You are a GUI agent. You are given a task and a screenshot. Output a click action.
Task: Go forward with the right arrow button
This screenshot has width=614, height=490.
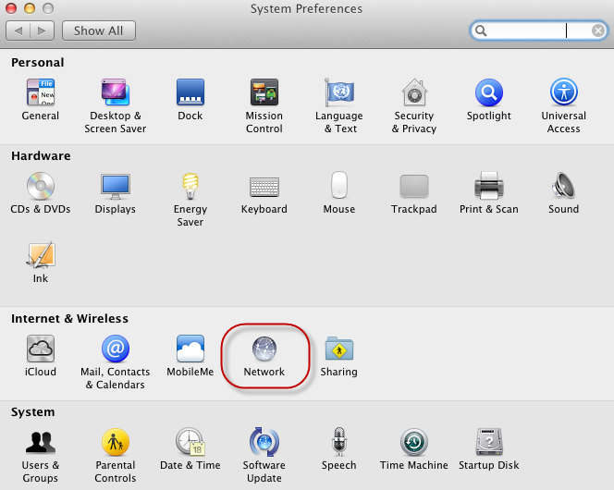pyautogui.click(x=42, y=31)
